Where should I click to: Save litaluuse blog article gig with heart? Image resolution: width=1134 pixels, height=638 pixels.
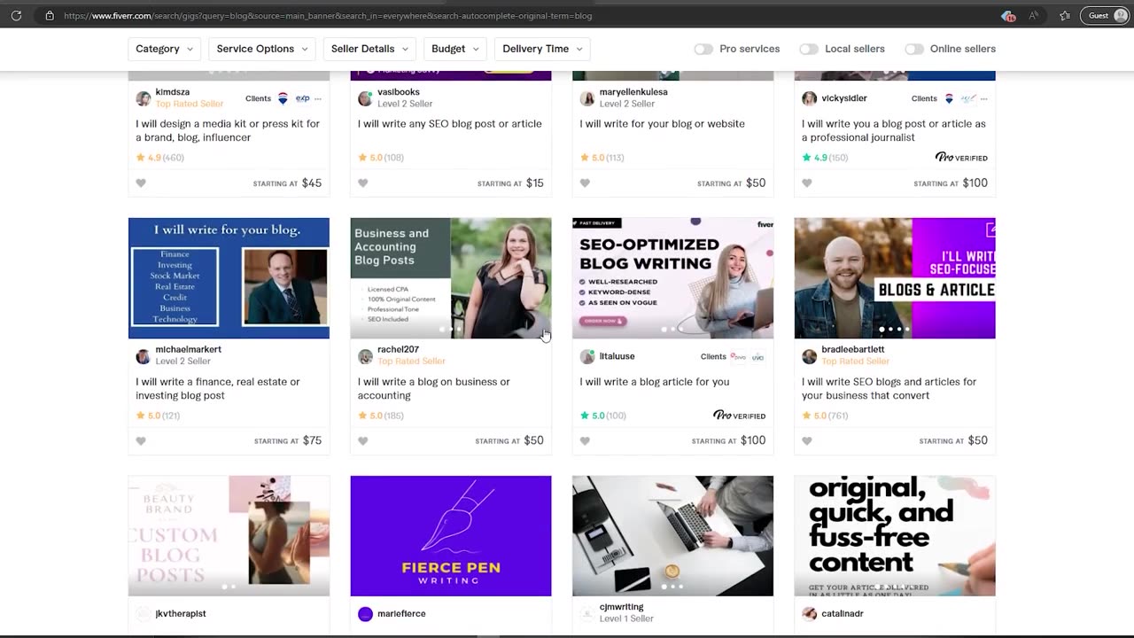point(585,441)
